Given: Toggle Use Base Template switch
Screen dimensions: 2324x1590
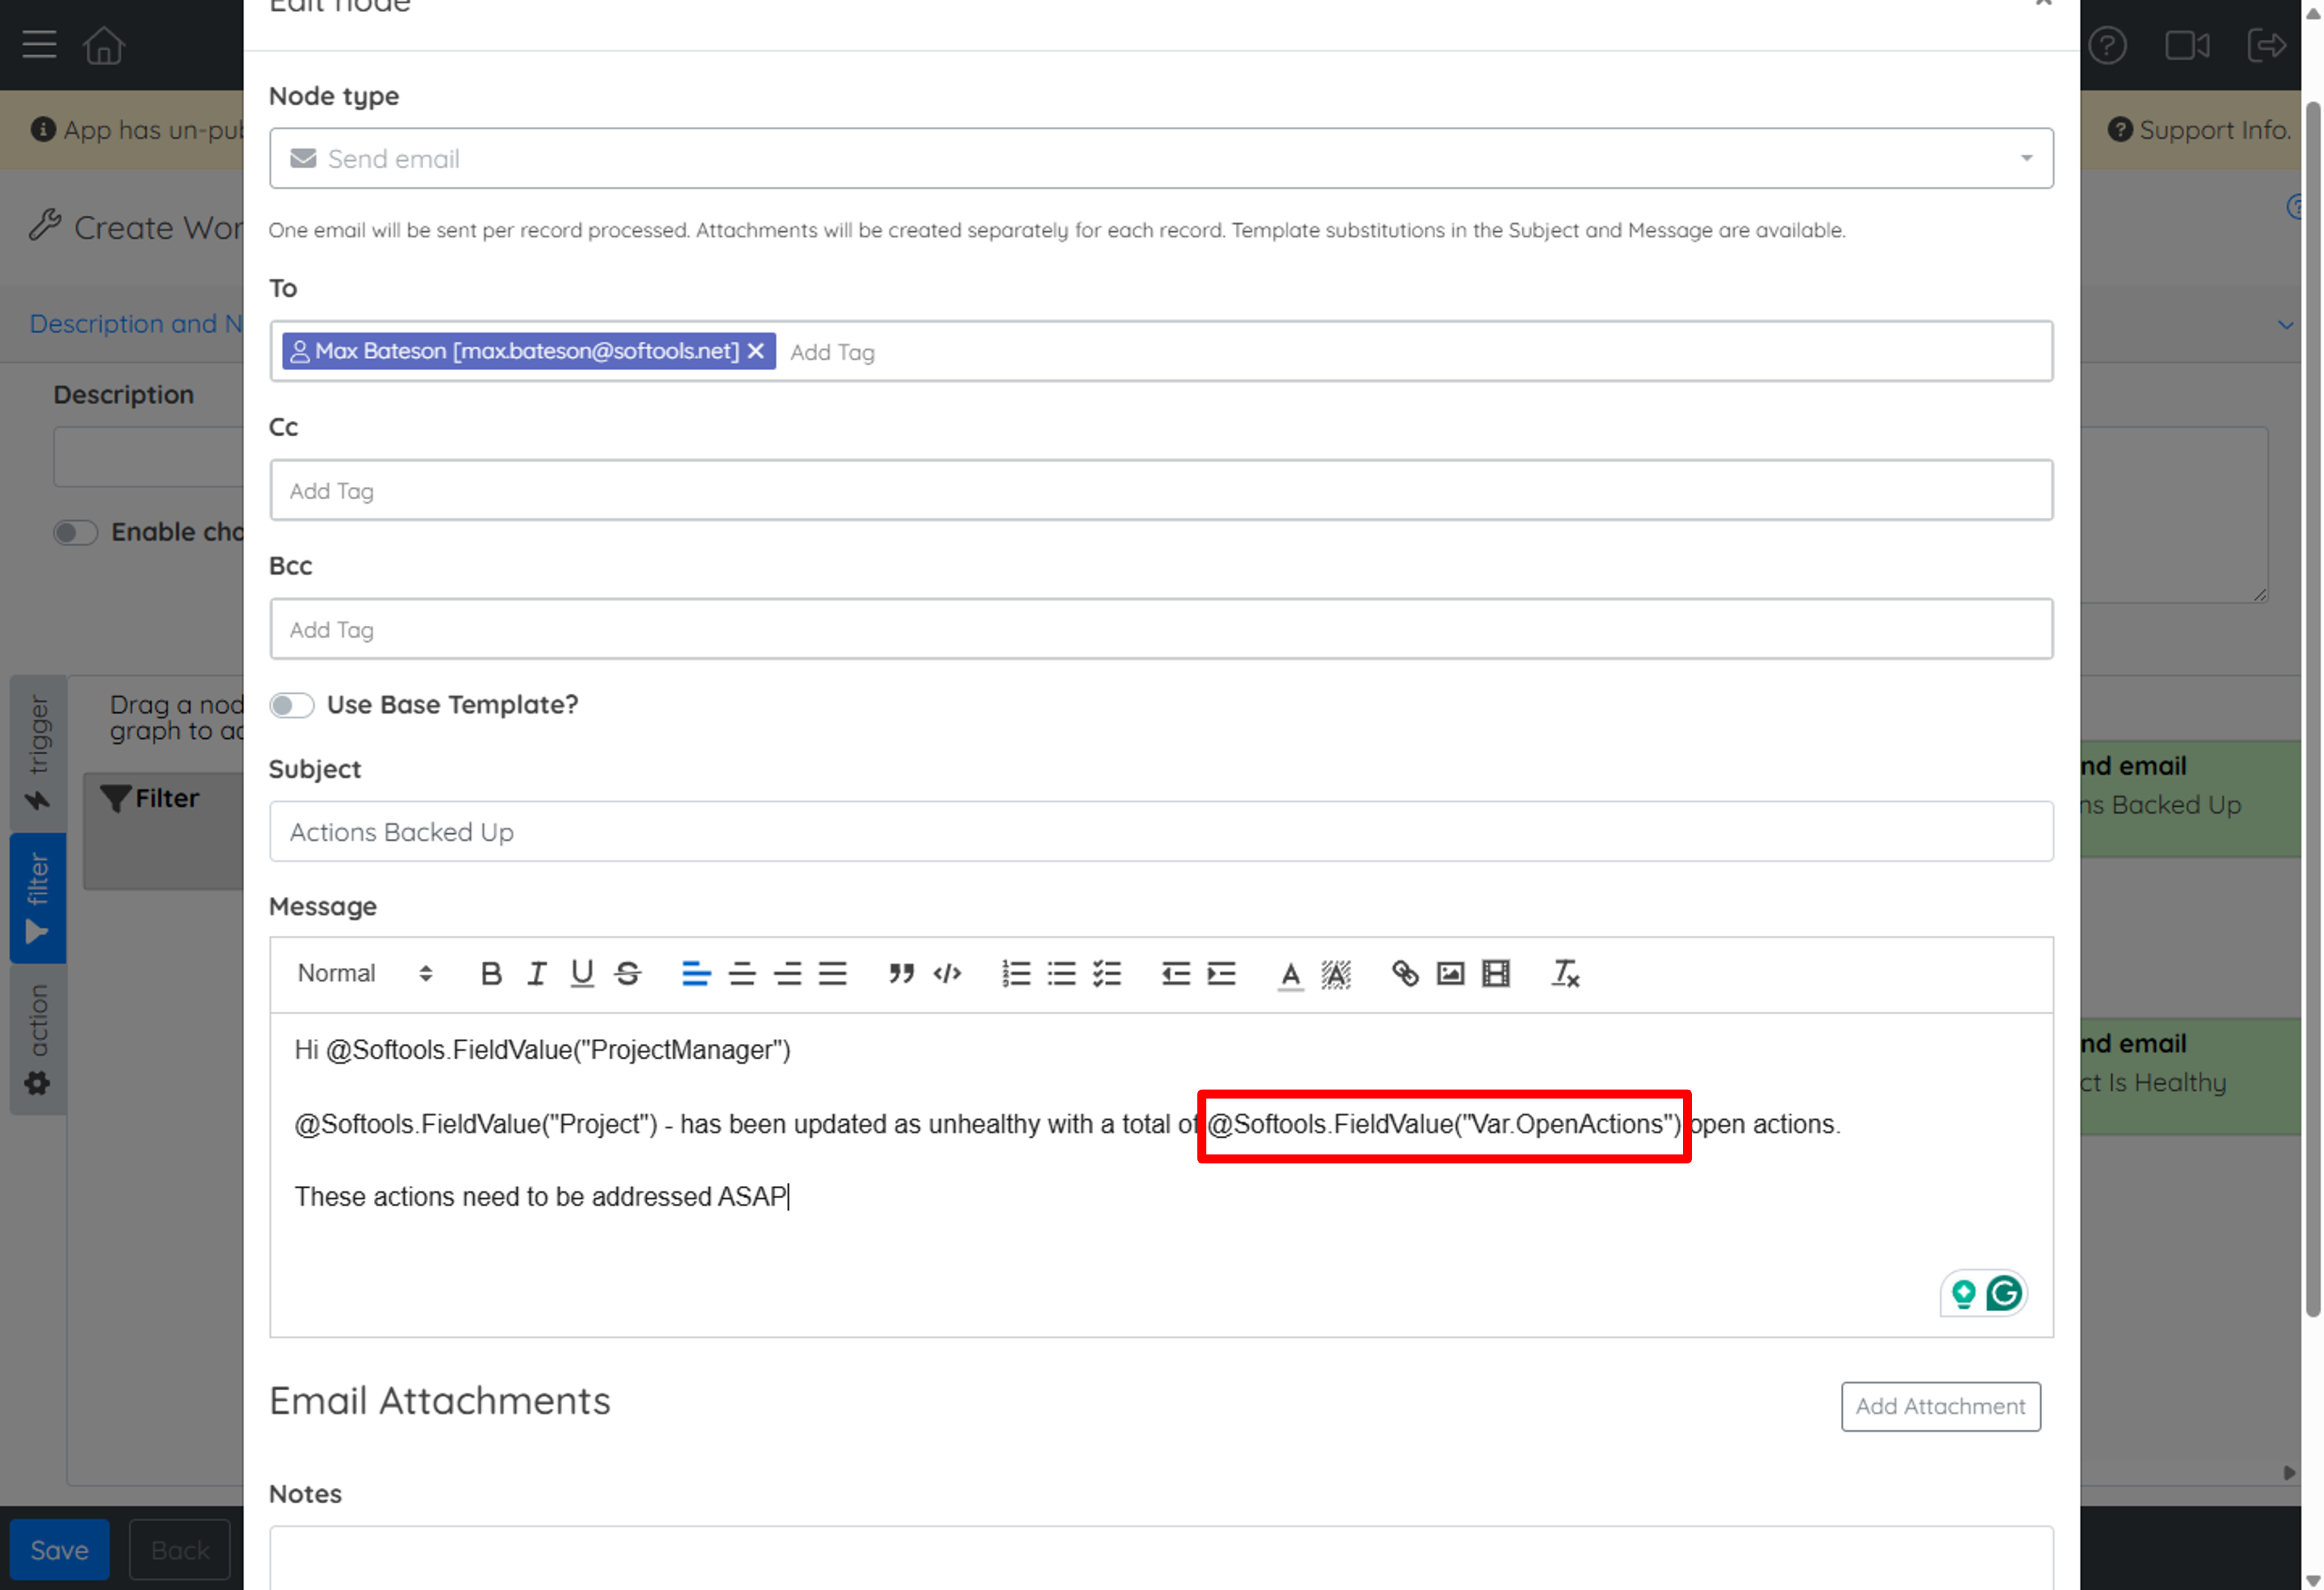Looking at the screenshot, I should [292, 705].
